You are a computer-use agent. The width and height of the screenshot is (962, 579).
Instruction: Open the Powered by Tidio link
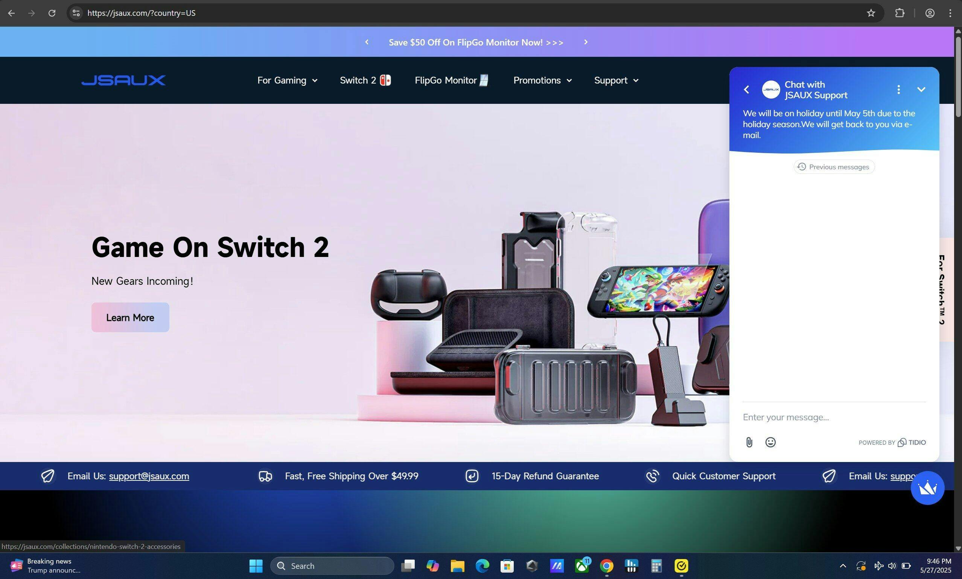(892, 442)
